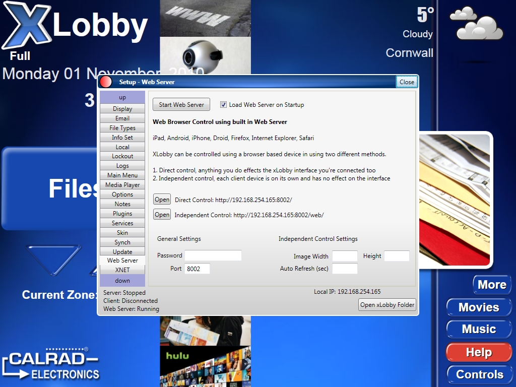
Task: Click the down button in setup list
Action: pyautogui.click(x=122, y=281)
